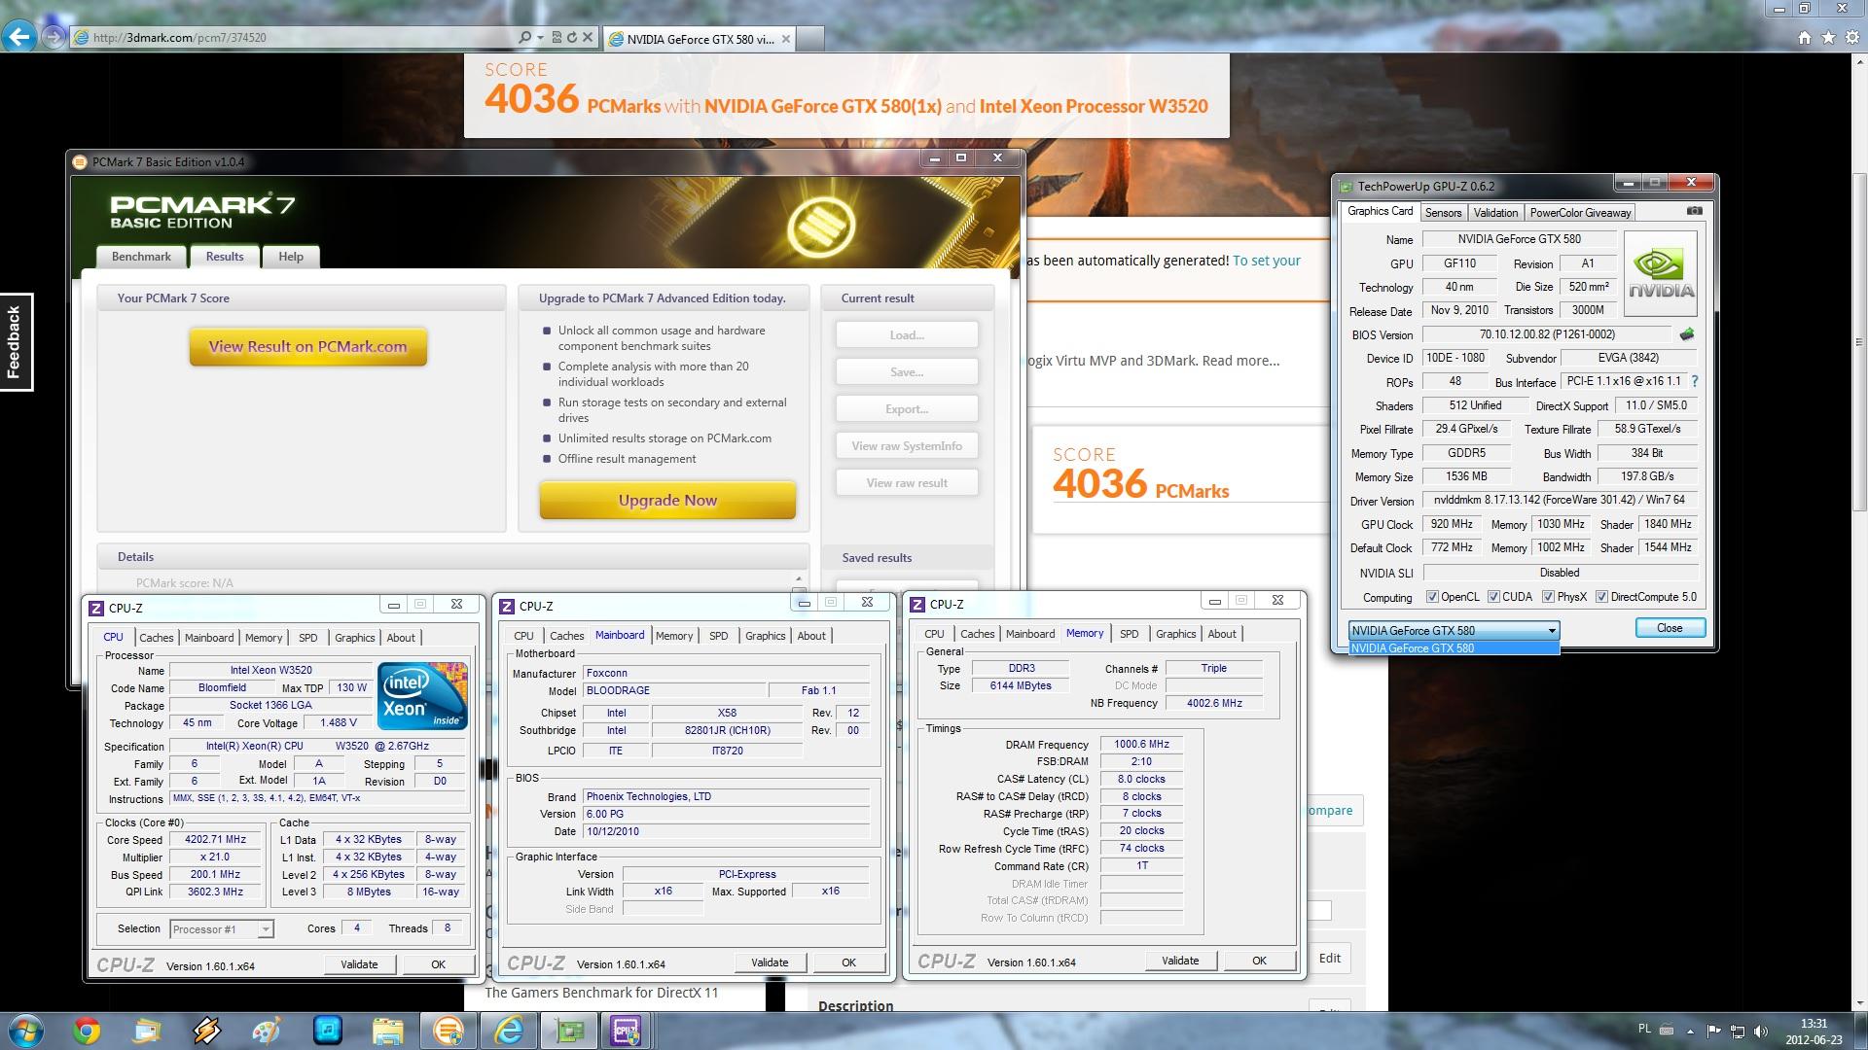Click the NVIDIA logo in GPU-Z
The width and height of the screenshot is (1868, 1050).
pyautogui.click(x=1661, y=273)
